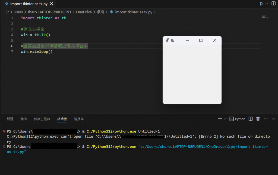Click the #建立主視窗 comment line
This screenshot has width=278, height=175.
33,29
